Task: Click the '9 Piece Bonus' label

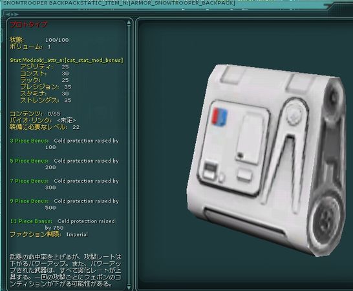Action: tap(30, 201)
